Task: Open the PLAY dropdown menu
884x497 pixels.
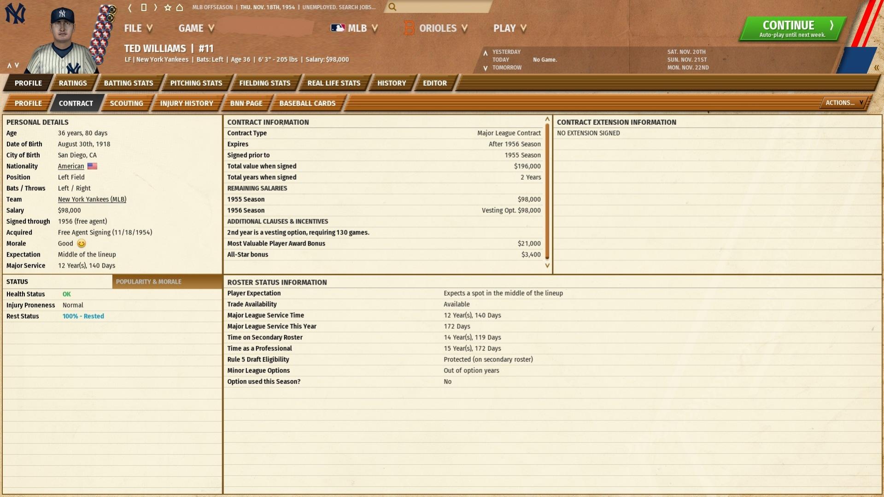Action: pos(509,28)
